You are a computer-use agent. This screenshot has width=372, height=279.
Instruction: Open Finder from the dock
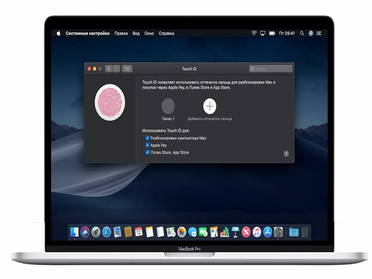tap(74, 232)
